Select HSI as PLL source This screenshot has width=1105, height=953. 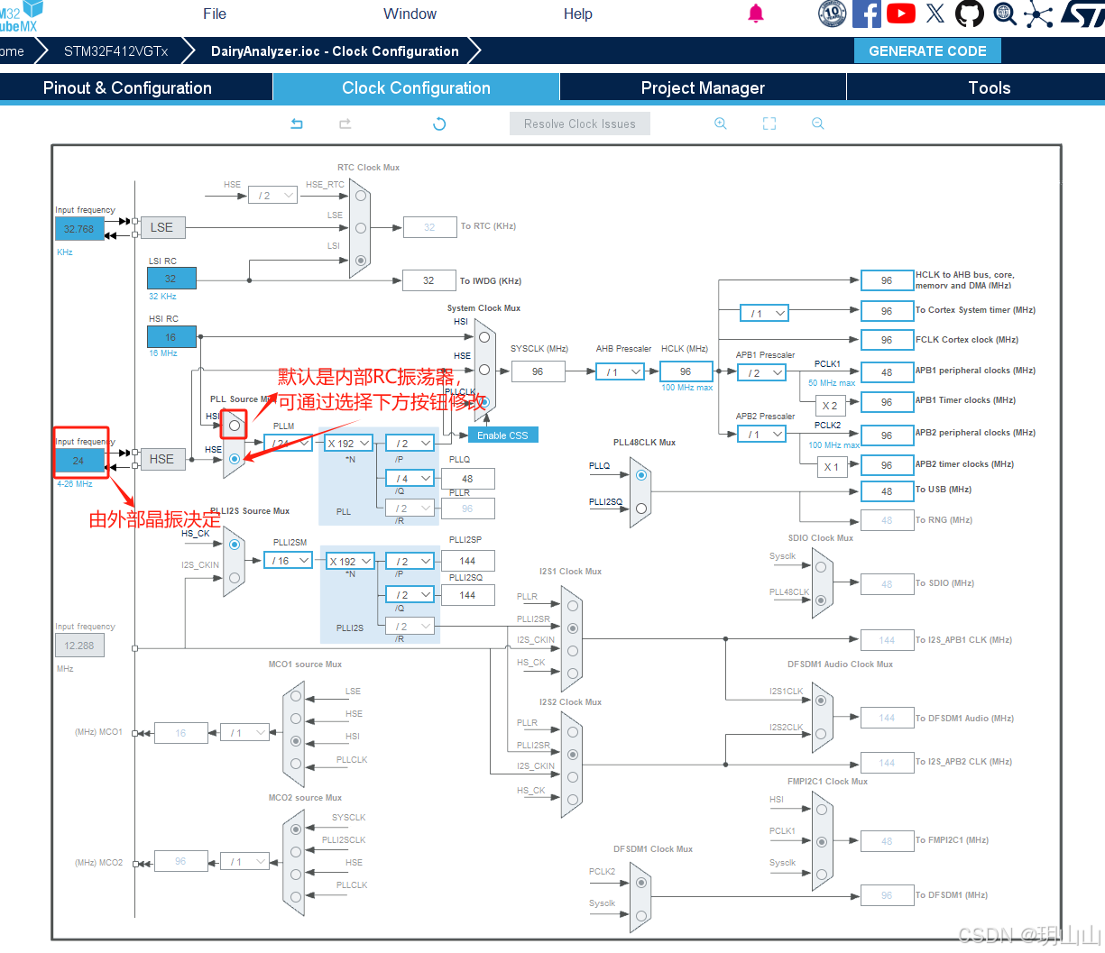(x=235, y=425)
